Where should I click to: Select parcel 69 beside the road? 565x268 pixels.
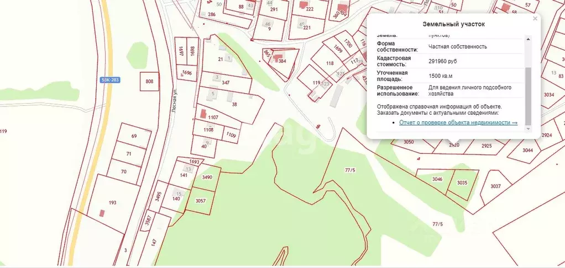point(133,136)
